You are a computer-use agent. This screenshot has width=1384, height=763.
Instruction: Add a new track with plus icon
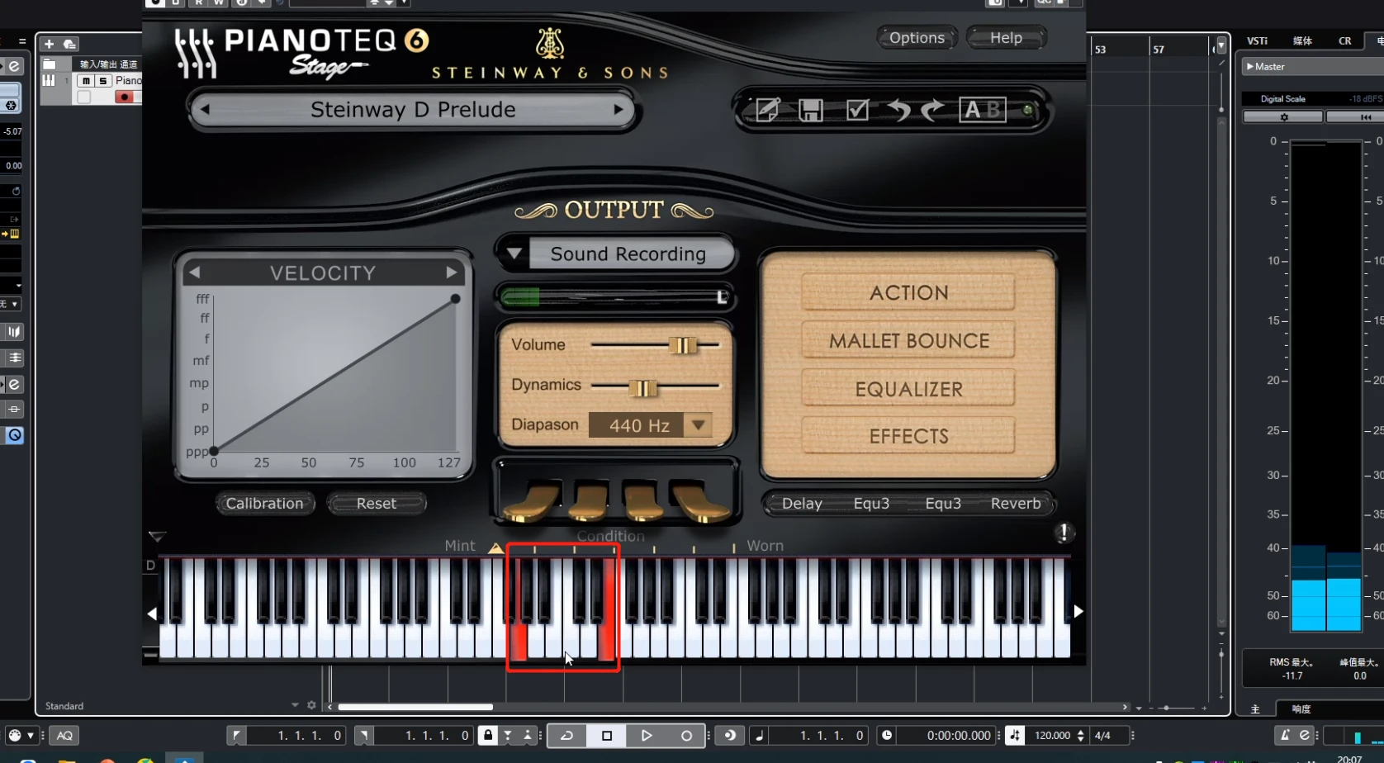point(49,44)
